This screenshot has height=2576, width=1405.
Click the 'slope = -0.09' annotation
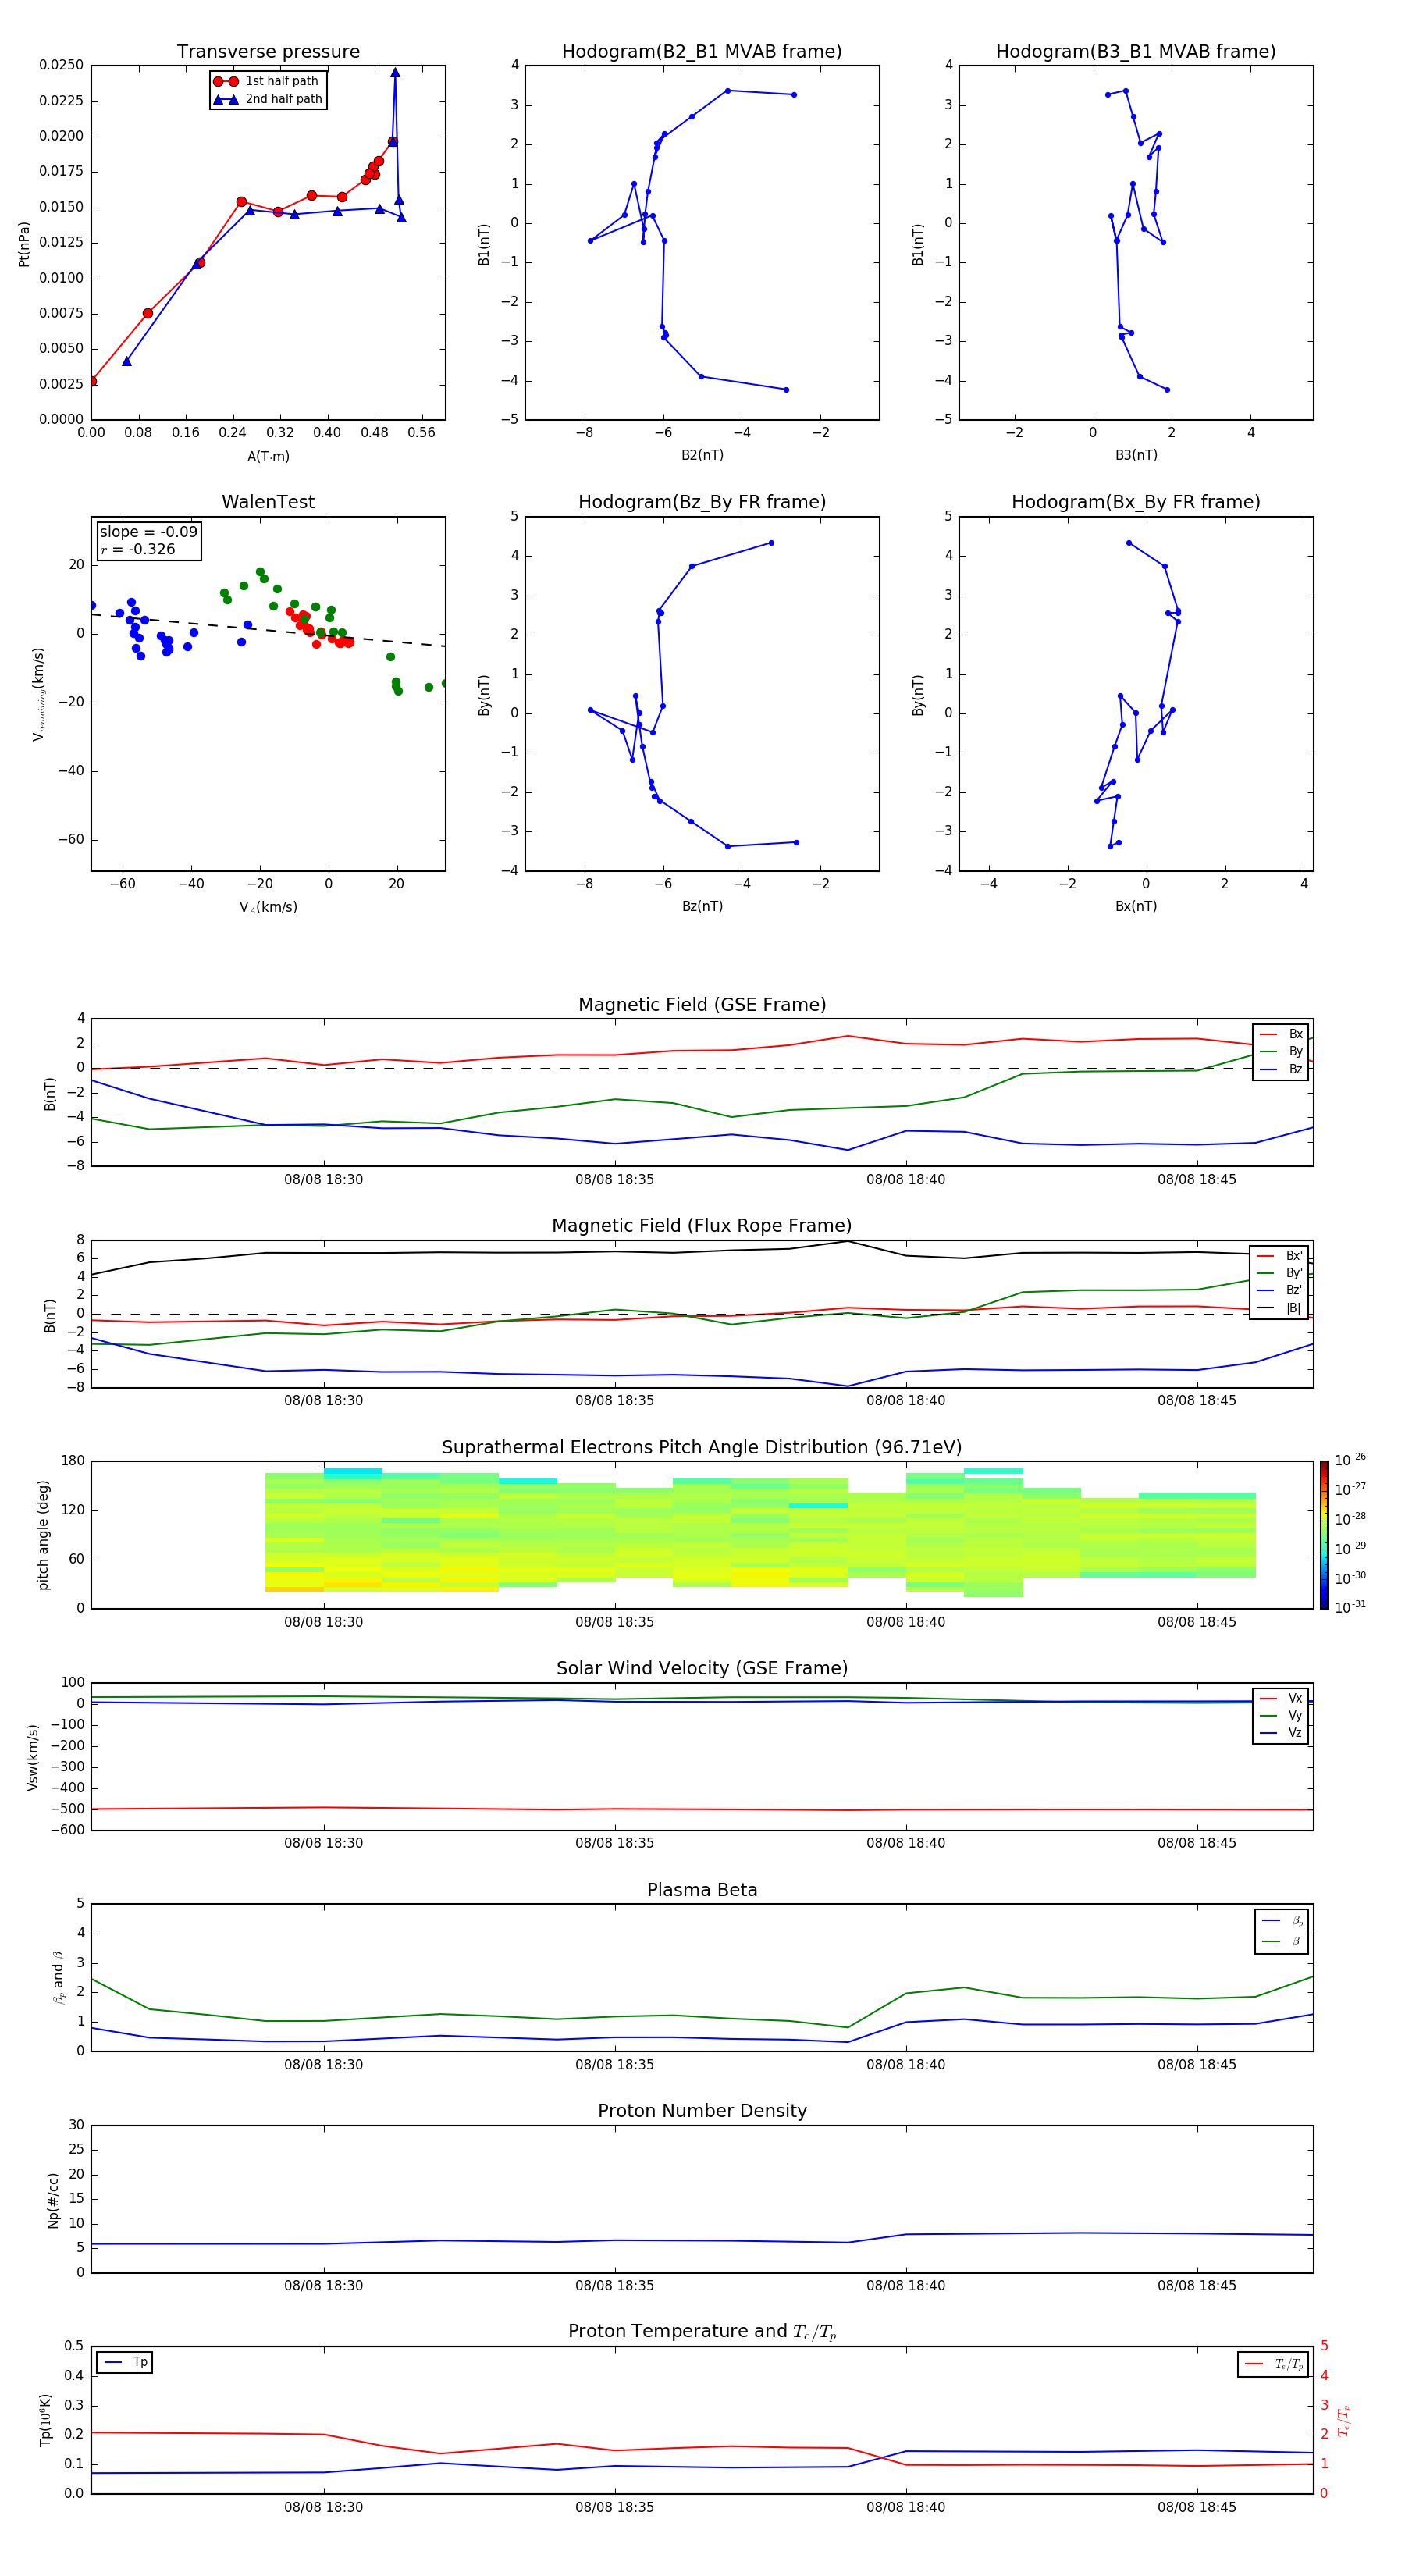tap(149, 532)
